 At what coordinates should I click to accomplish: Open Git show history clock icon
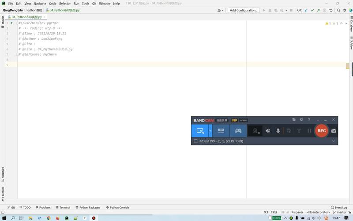(x=324, y=10)
